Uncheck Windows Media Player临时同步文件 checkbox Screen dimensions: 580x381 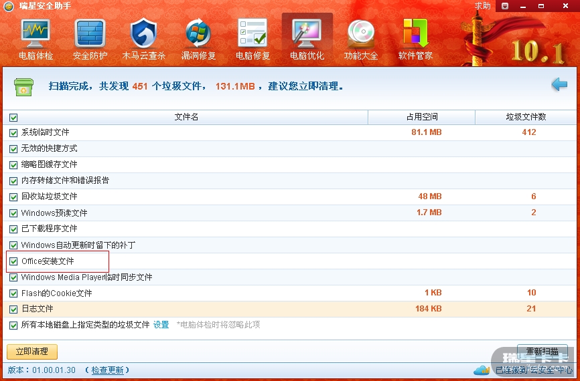point(13,277)
